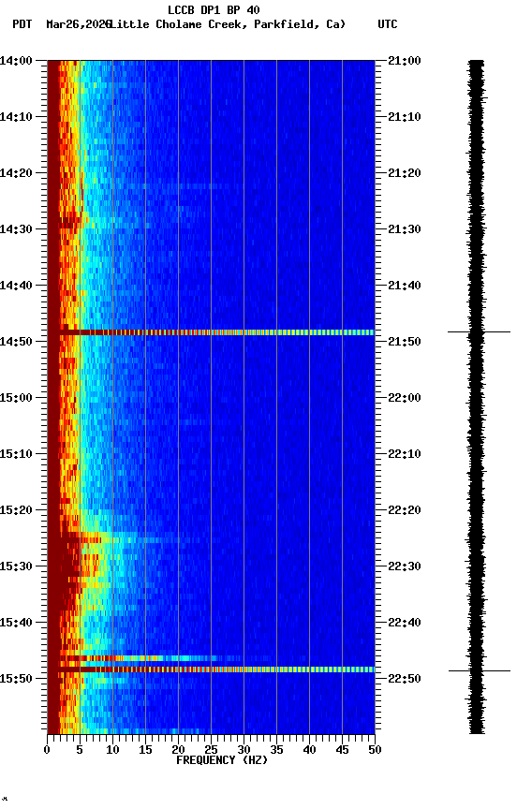
Task: Click the 15:50 PDT time label
Action: (x=16, y=679)
